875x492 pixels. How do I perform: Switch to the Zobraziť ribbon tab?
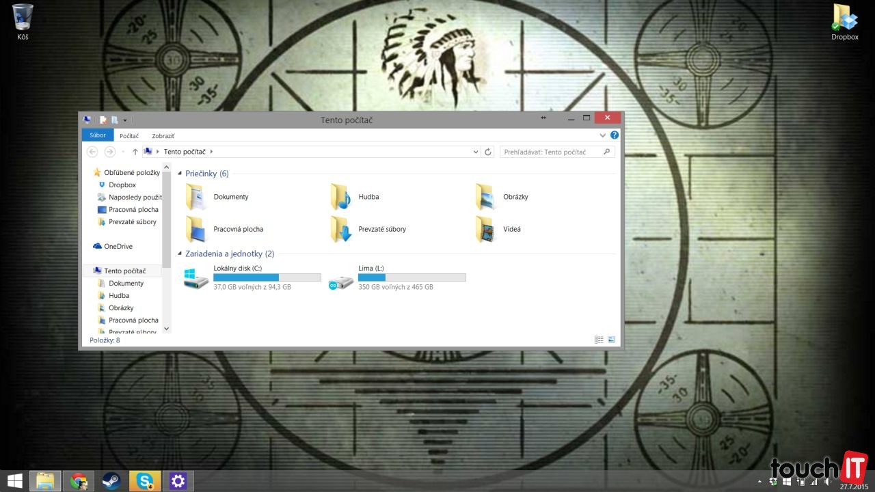tap(163, 136)
